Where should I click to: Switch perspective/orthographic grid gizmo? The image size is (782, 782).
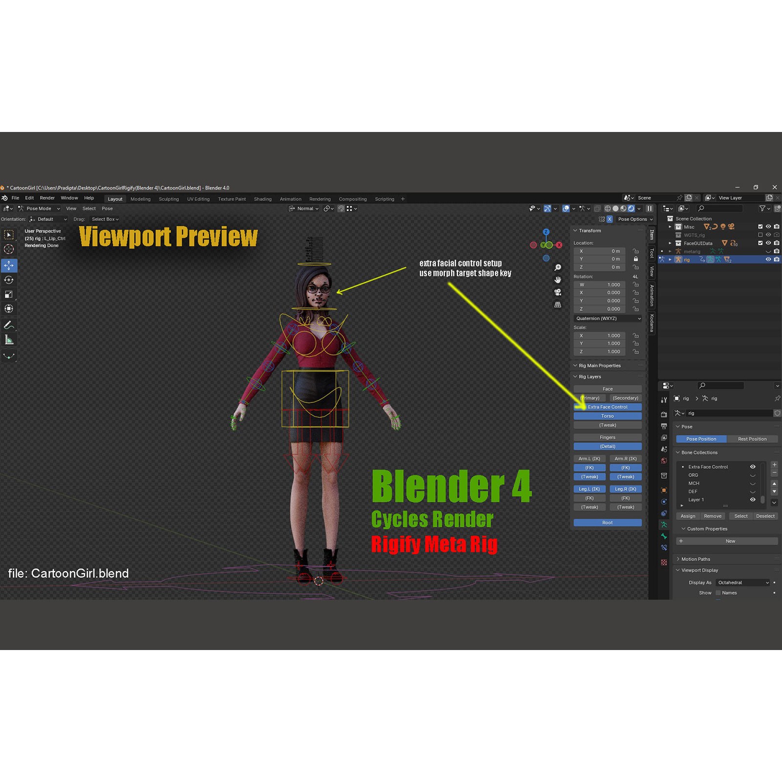(x=558, y=304)
